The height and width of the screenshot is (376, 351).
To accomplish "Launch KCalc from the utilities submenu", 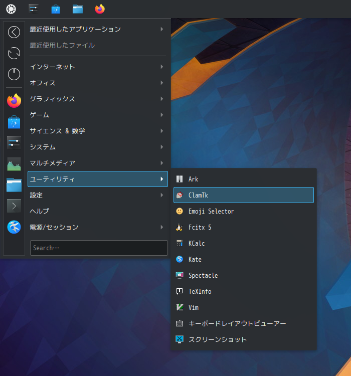I will [x=244, y=243].
